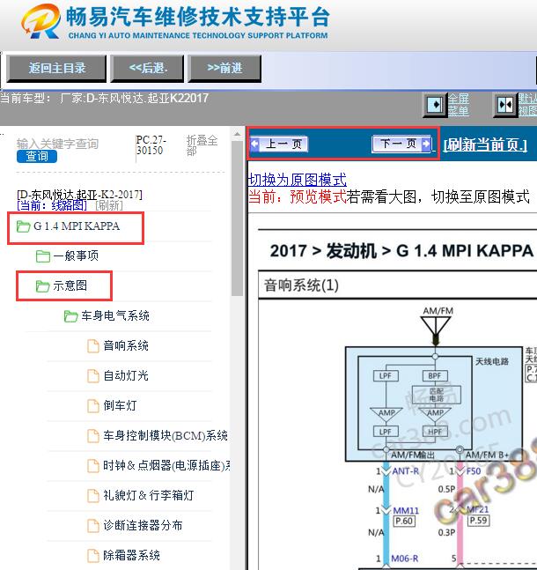The width and height of the screenshot is (537, 570).
Task: Click the BPF block in diagram
Action: pos(435,375)
